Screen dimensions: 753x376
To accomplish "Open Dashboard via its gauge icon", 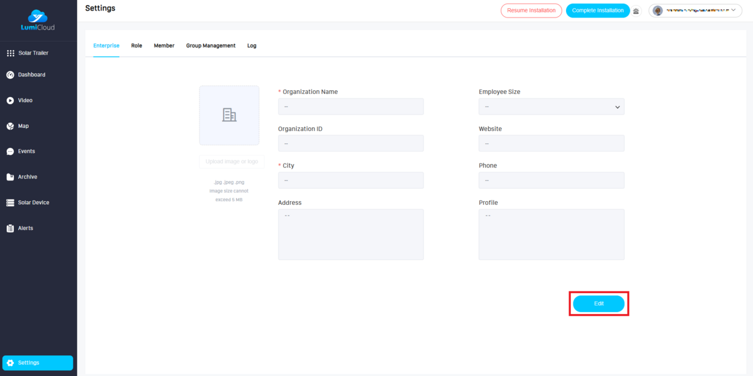I will click(x=10, y=75).
